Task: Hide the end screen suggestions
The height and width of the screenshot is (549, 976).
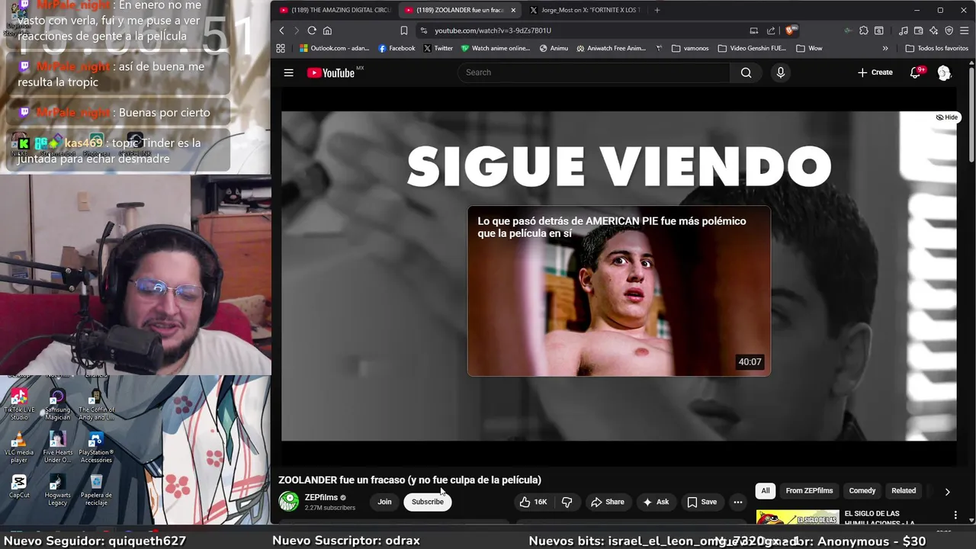Action: pyautogui.click(x=947, y=117)
